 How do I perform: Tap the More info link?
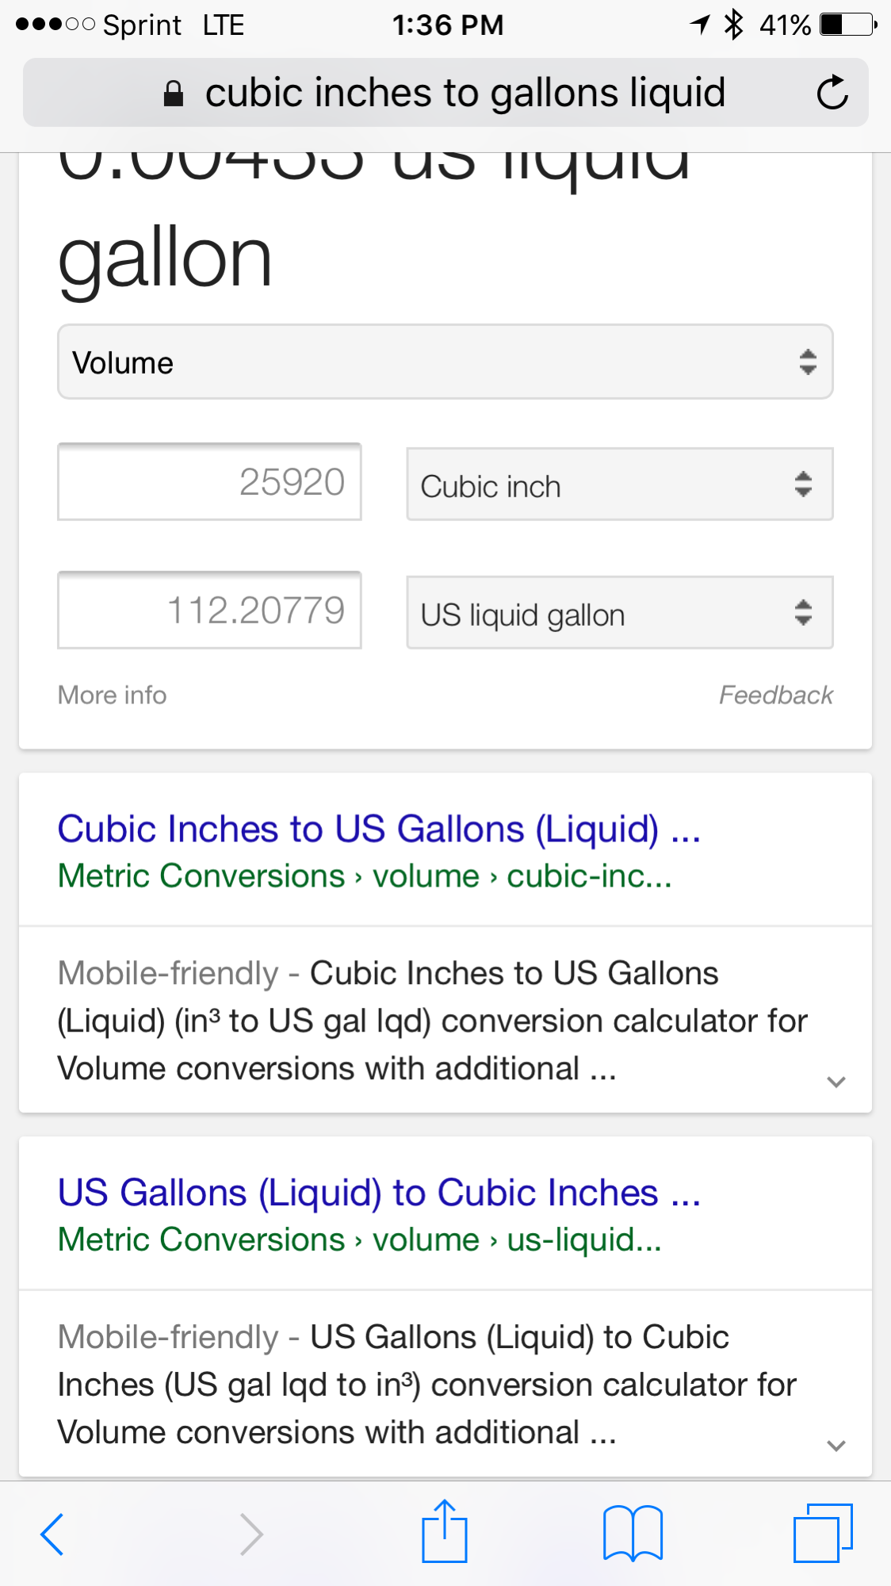point(112,695)
